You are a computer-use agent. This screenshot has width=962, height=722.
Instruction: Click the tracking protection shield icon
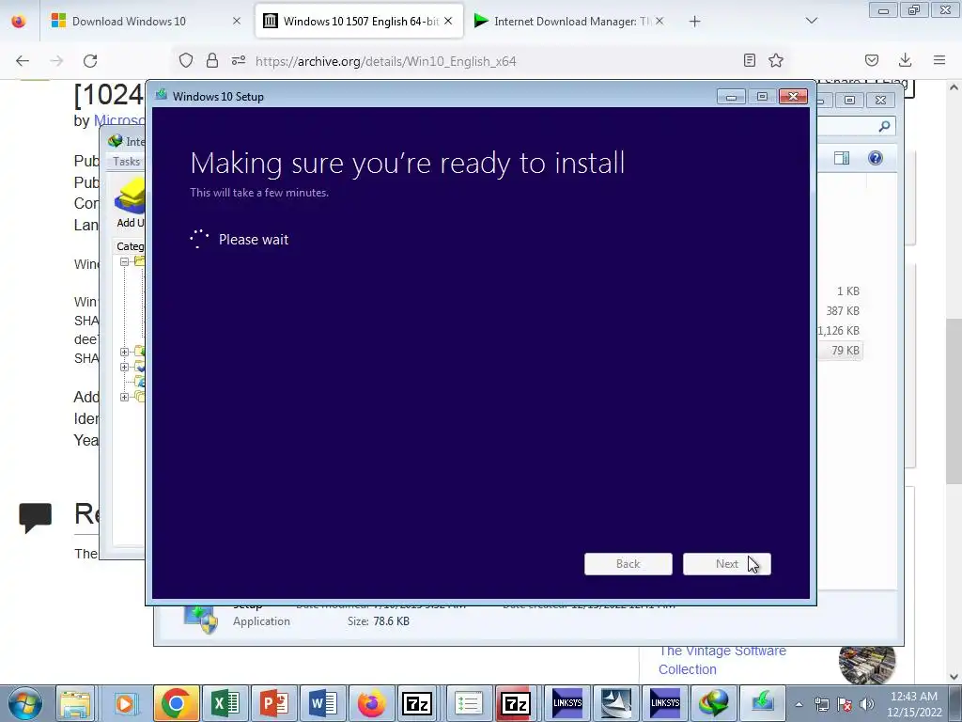(x=186, y=60)
